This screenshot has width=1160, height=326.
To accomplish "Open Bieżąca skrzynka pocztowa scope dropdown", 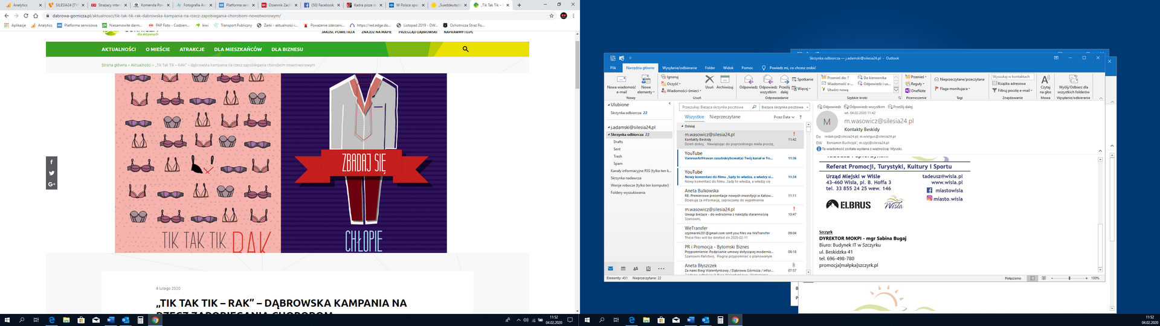I will (x=784, y=107).
